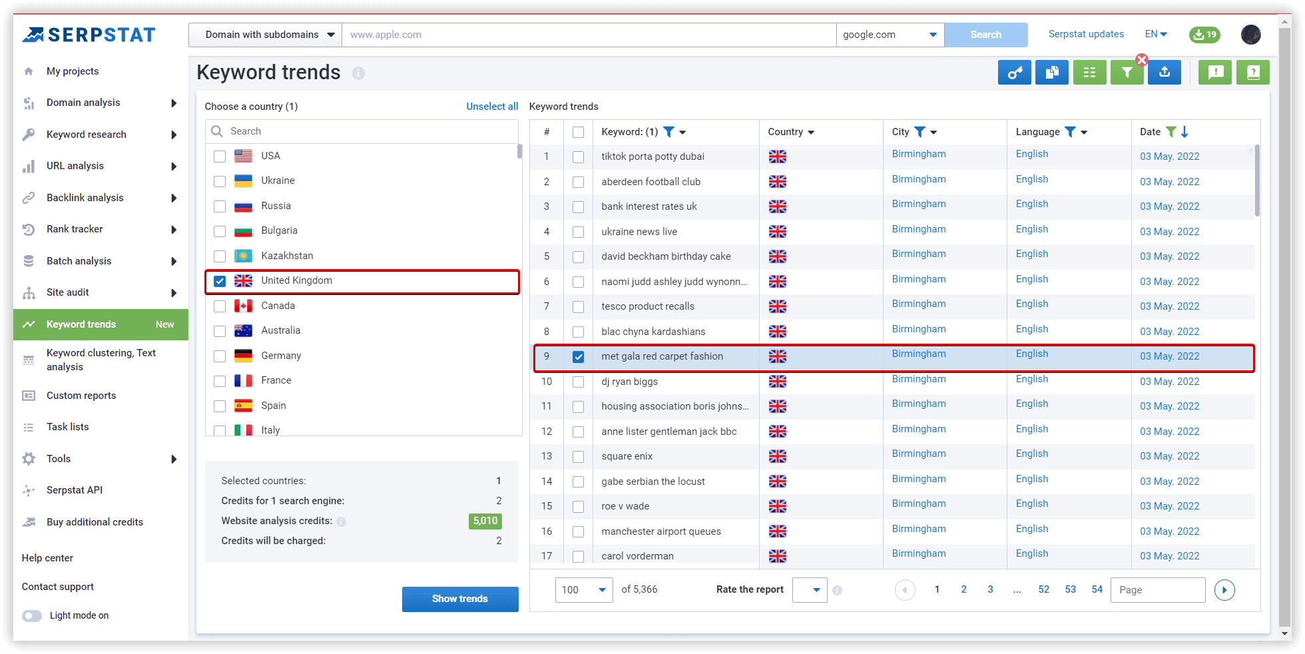1305x654 pixels.
Task: Open the 100 rows per page dropdown
Action: coord(584,590)
